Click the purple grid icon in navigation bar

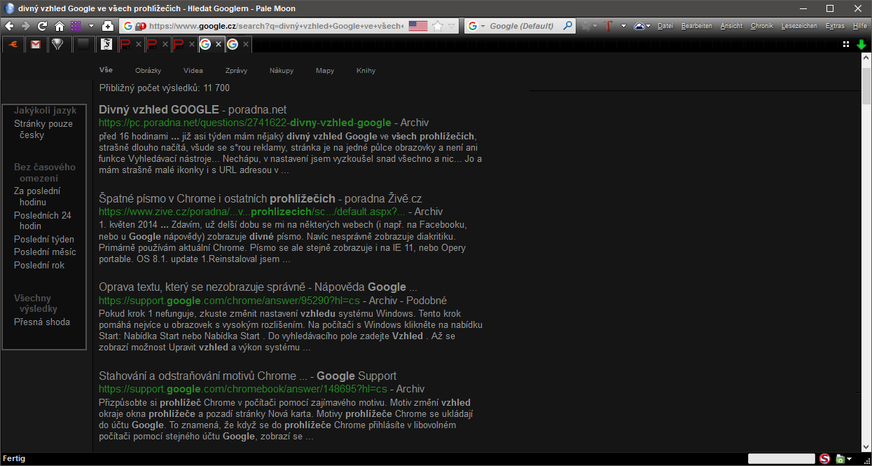(76, 26)
